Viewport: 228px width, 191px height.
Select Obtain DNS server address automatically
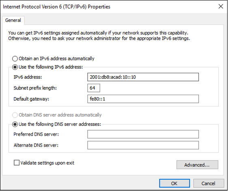[x=15, y=115]
